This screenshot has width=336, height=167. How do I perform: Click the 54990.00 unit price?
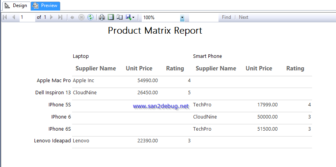click(x=148, y=81)
